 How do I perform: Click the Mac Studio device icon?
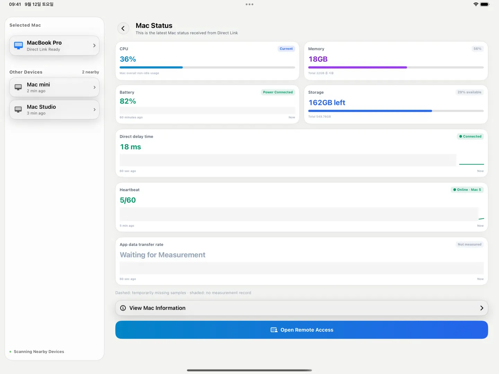coord(18,109)
